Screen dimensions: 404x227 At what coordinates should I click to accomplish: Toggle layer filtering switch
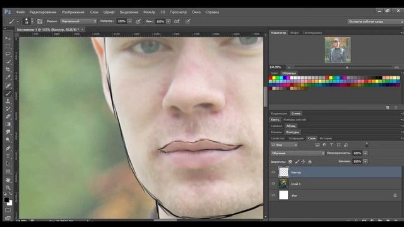coord(367,144)
